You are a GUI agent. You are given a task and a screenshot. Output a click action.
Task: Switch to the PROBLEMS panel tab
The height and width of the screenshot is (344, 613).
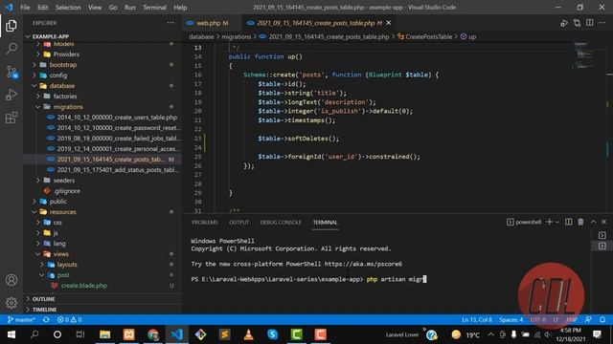pos(205,223)
